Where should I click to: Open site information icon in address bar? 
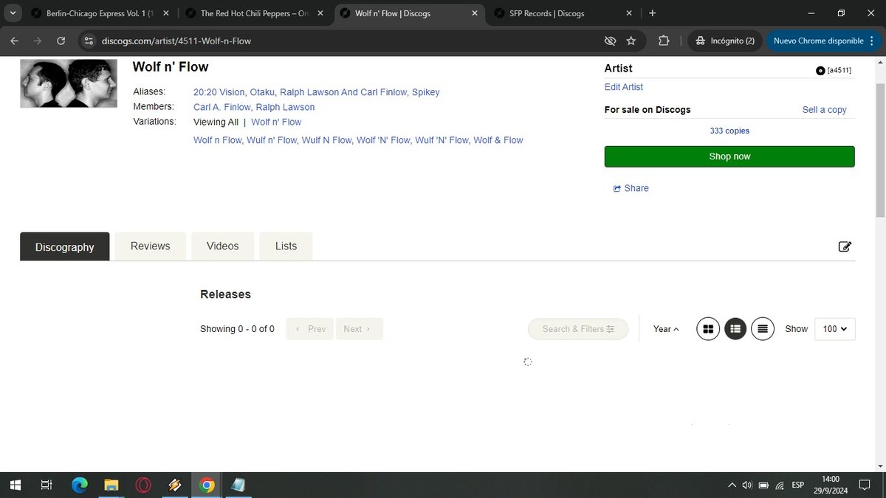coord(88,41)
